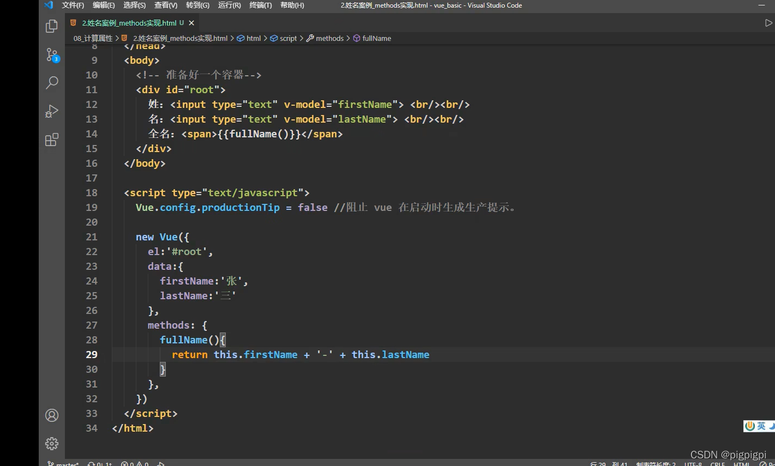This screenshot has width=775, height=466.
Task: Open the Run and Debug view
Action: (x=52, y=111)
